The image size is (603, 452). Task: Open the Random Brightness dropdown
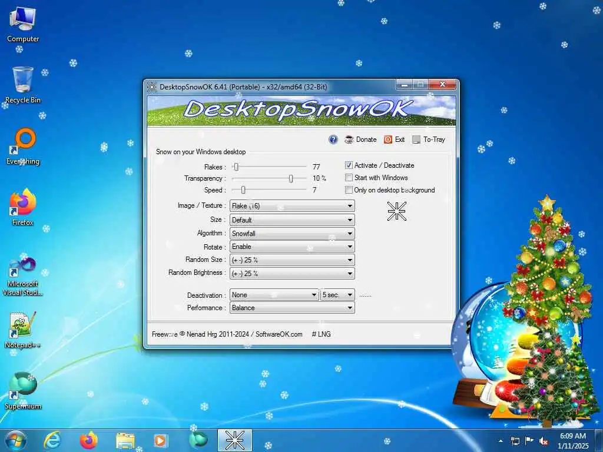(x=292, y=273)
